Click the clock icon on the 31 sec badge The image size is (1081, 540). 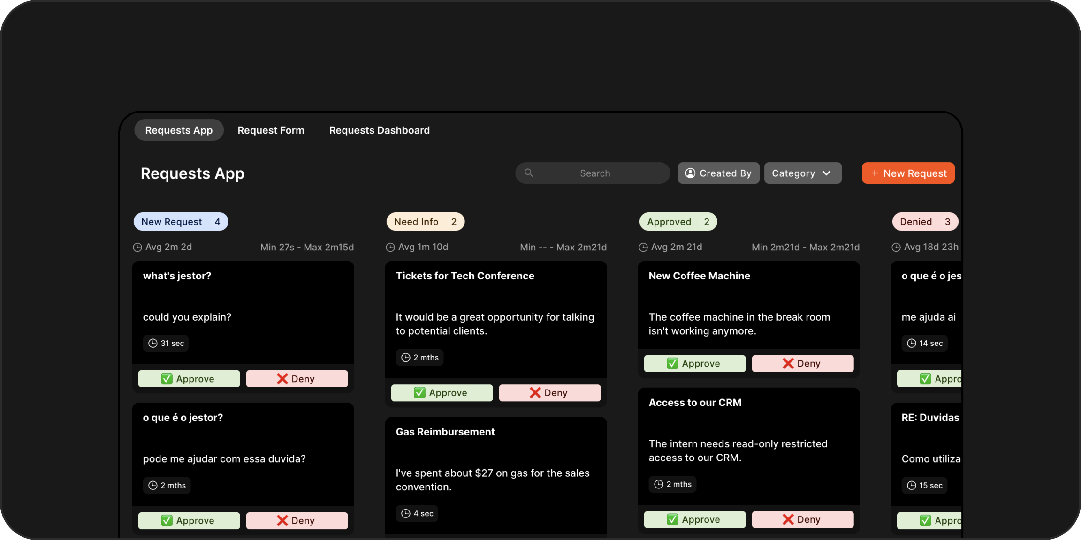tap(153, 343)
